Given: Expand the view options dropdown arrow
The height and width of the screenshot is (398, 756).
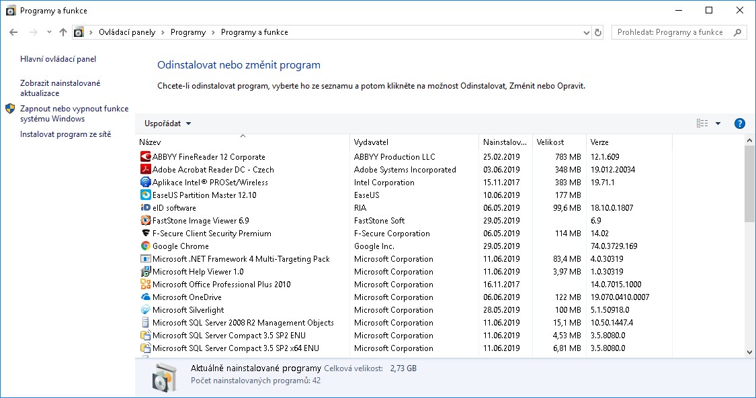Looking at the screenshot, I should [718, 123].
